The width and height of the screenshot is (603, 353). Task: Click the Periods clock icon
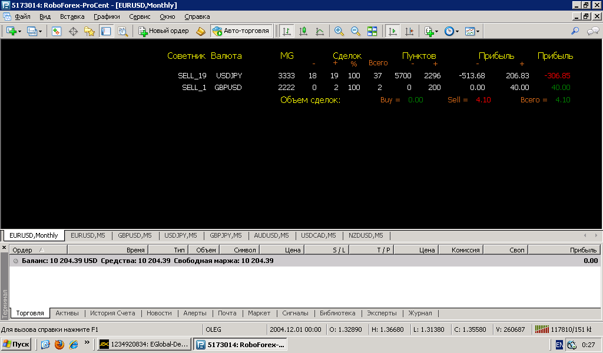click(x=449, y=31)
